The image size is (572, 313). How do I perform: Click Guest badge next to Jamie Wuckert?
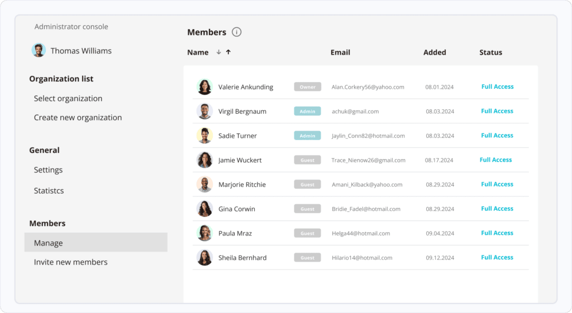coord(307,160)
